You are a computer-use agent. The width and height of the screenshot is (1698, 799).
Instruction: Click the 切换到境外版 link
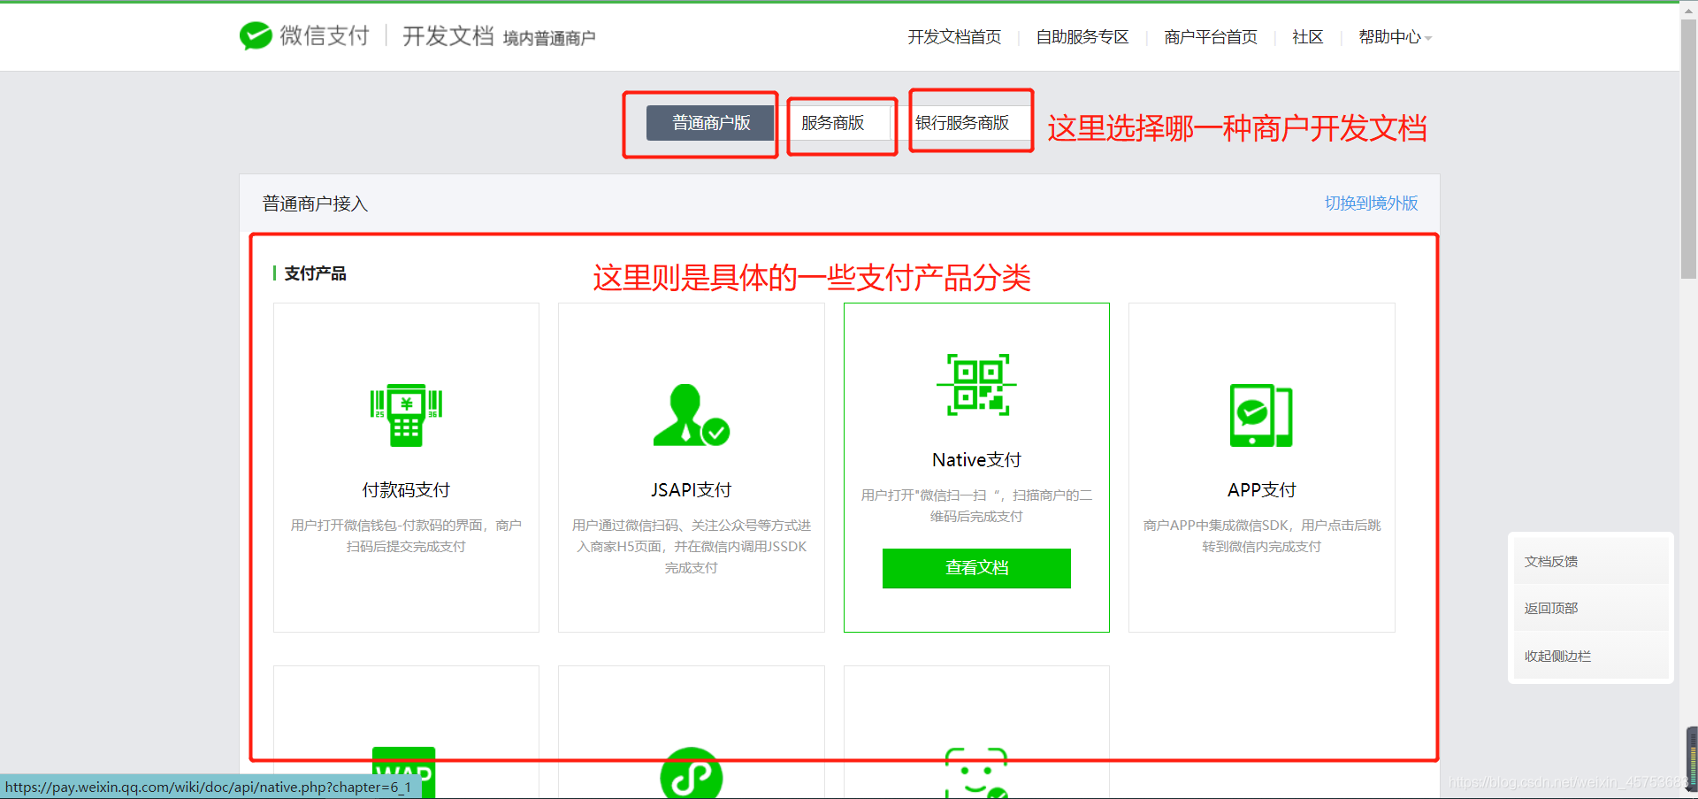pos(1371,203)
